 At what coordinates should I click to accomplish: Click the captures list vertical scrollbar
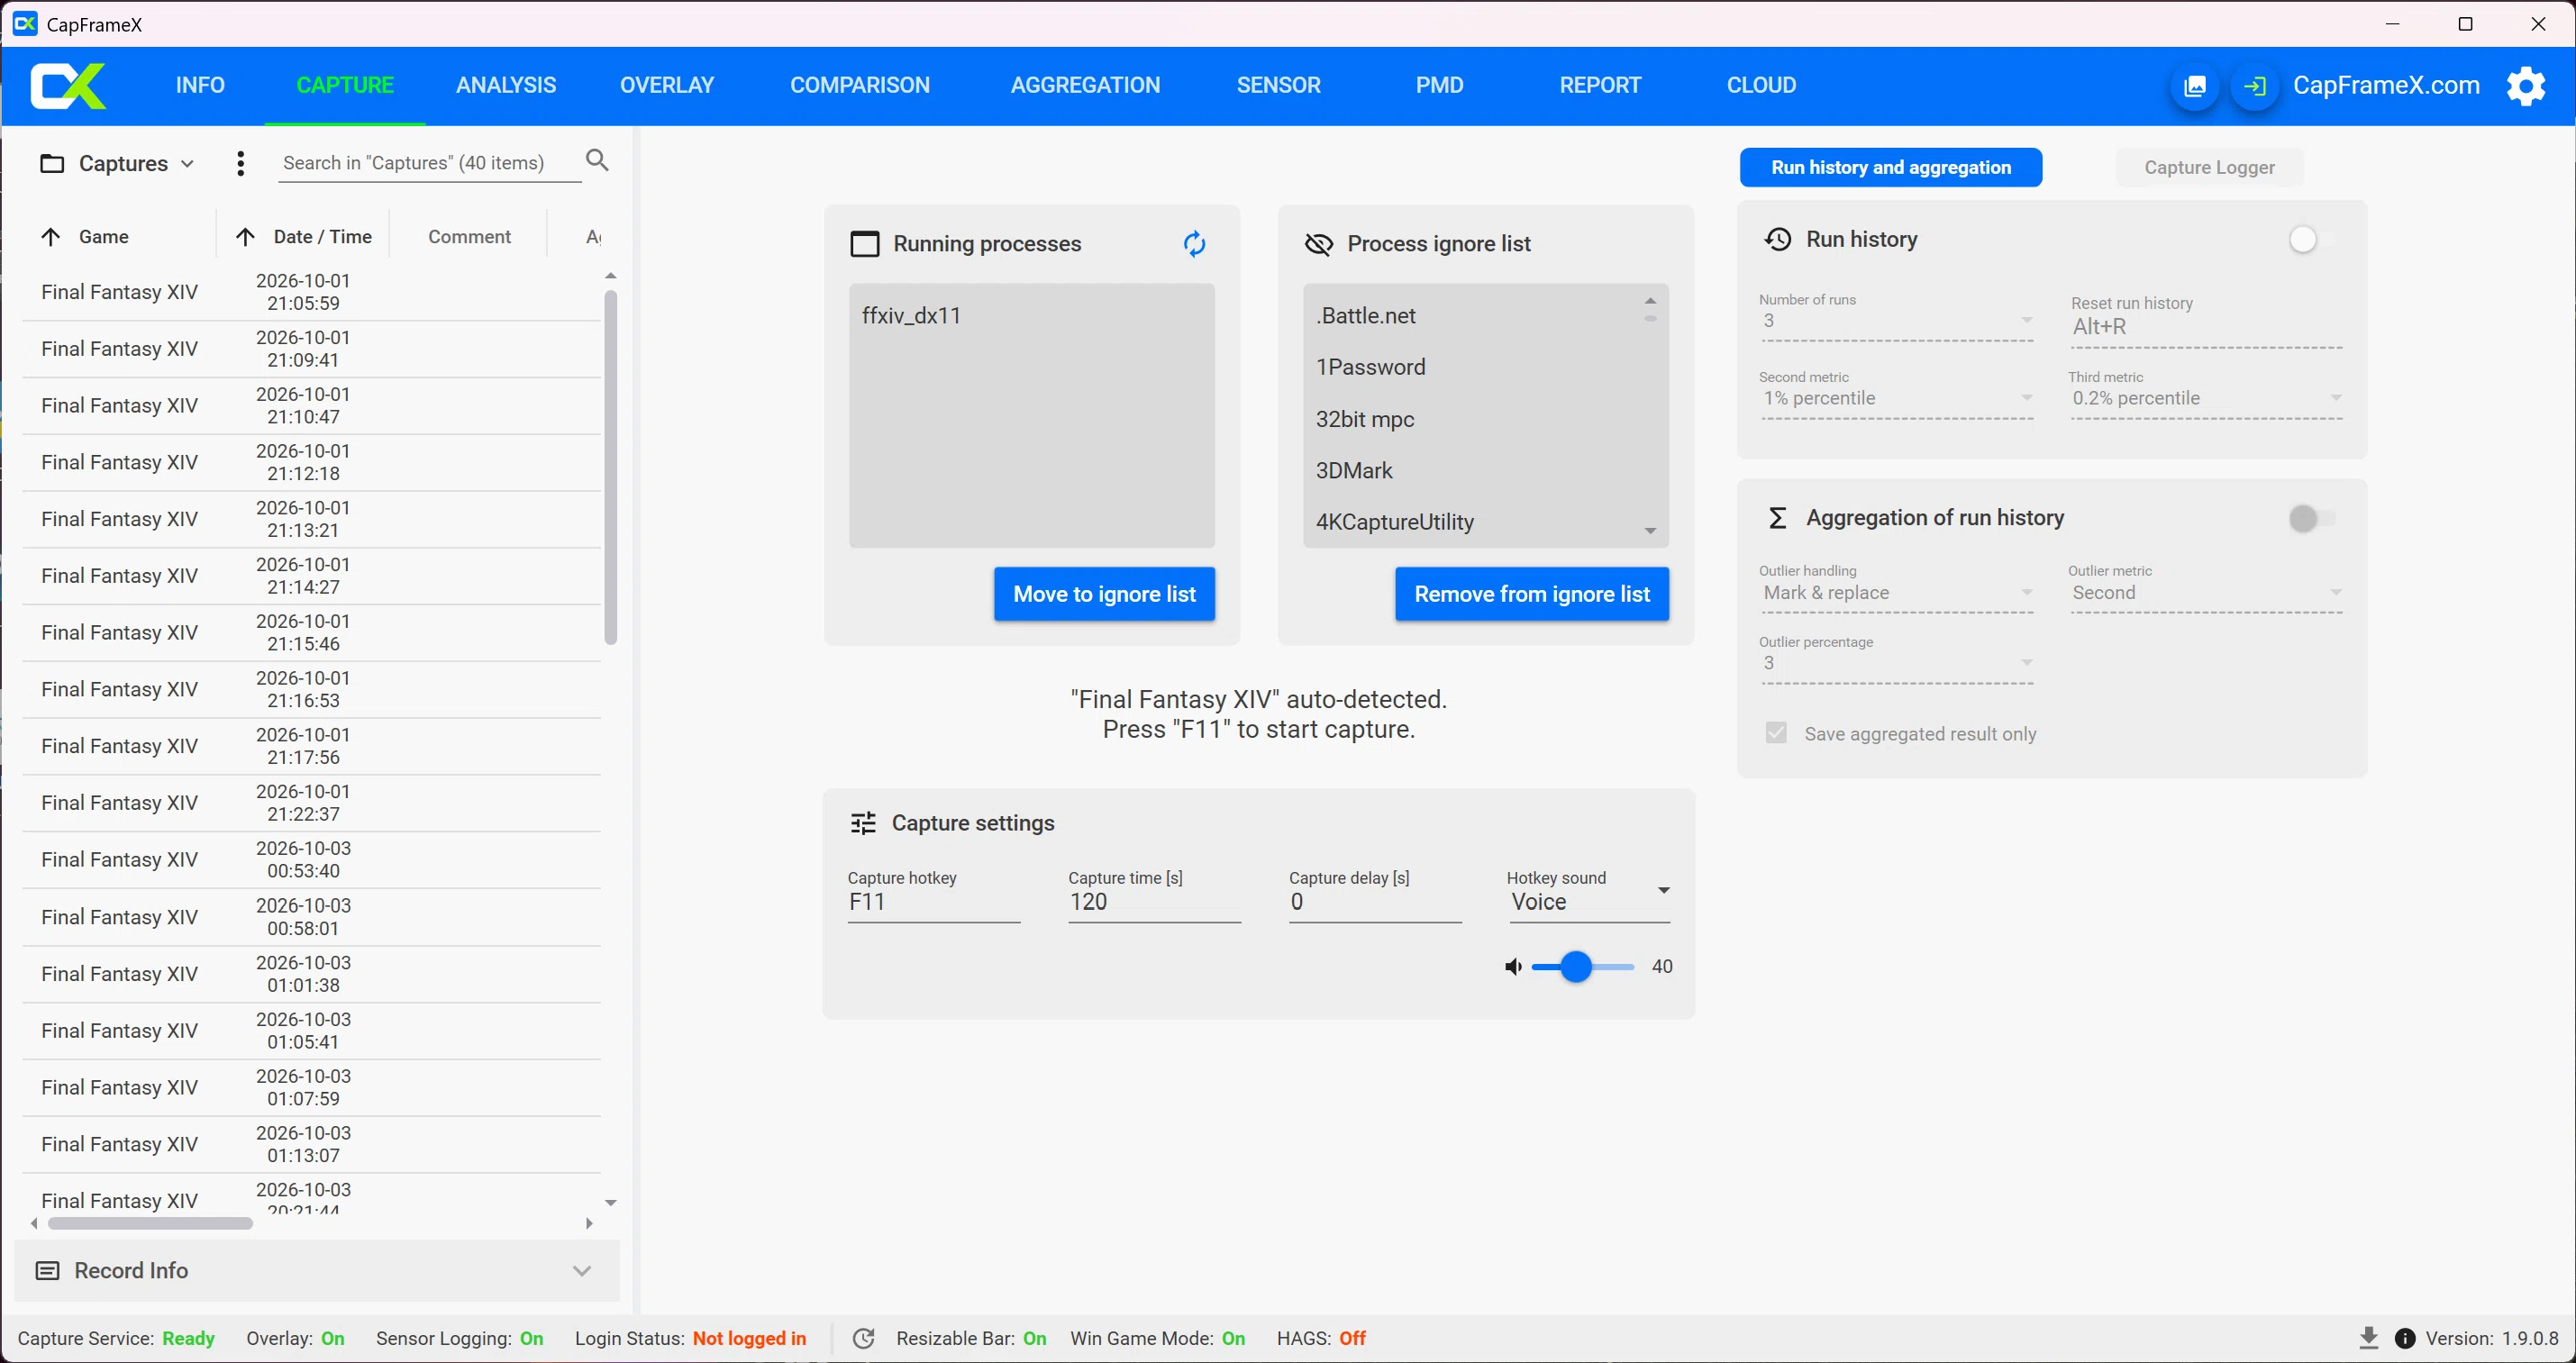coord(611,467)
